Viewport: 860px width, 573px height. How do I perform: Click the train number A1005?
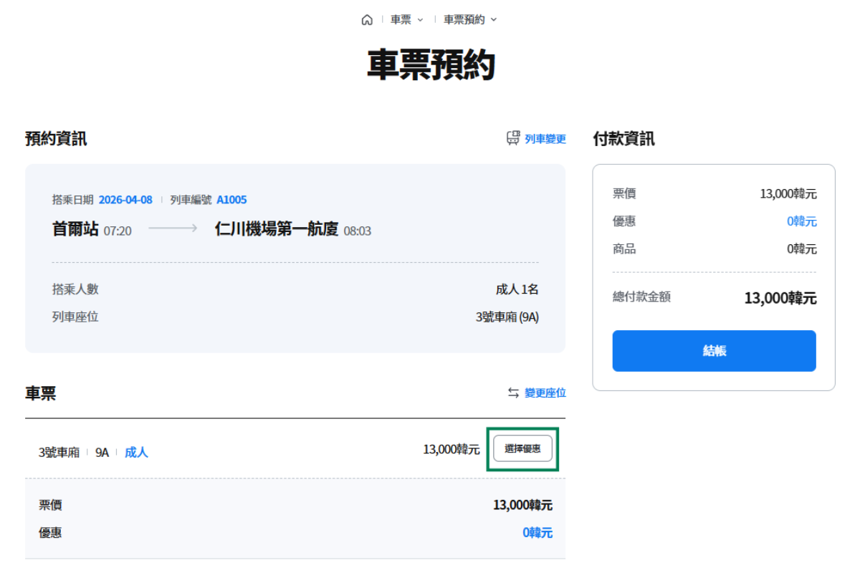[x=231, y=200]
